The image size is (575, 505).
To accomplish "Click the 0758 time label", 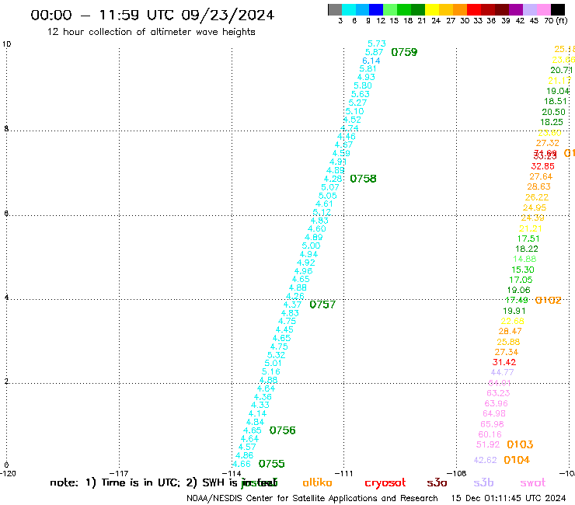I will click(x=363, y=179).
